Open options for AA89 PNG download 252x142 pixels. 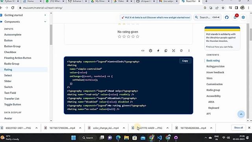167,128
